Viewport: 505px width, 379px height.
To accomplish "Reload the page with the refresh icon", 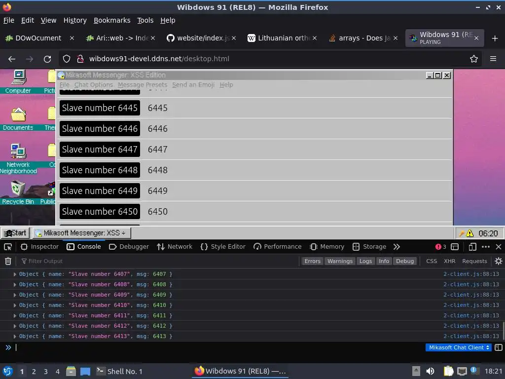I will click(x=47, y=59).
